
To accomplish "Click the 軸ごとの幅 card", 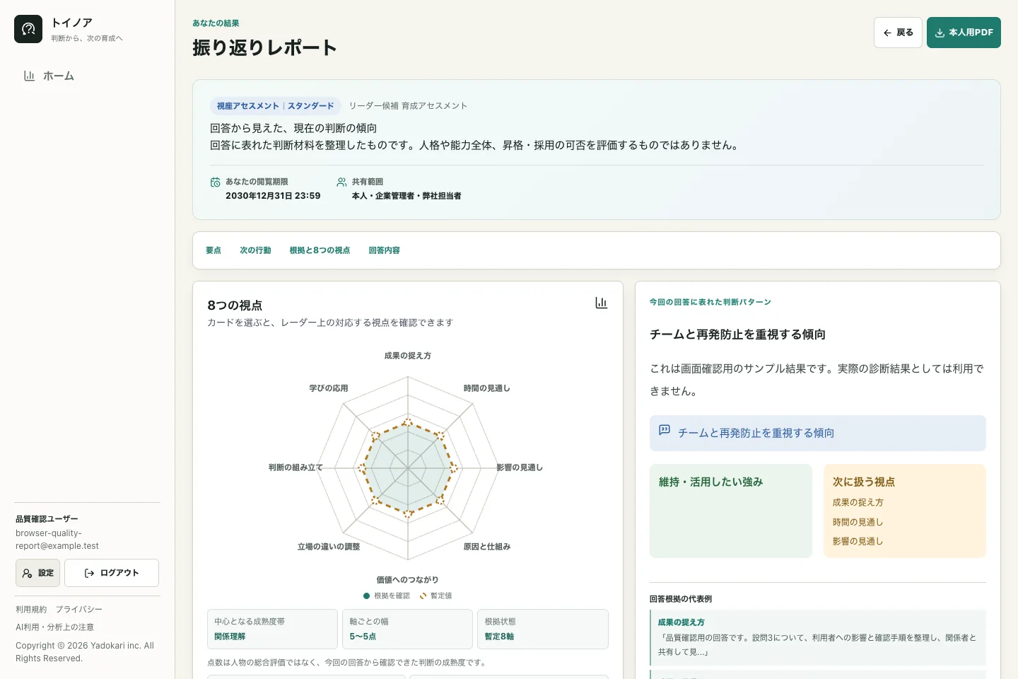I will 407,629.
